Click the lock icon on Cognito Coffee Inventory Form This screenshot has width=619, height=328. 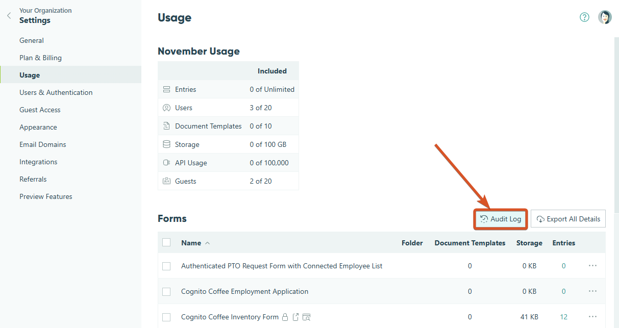pyautogui.click(x=285, y=317)
